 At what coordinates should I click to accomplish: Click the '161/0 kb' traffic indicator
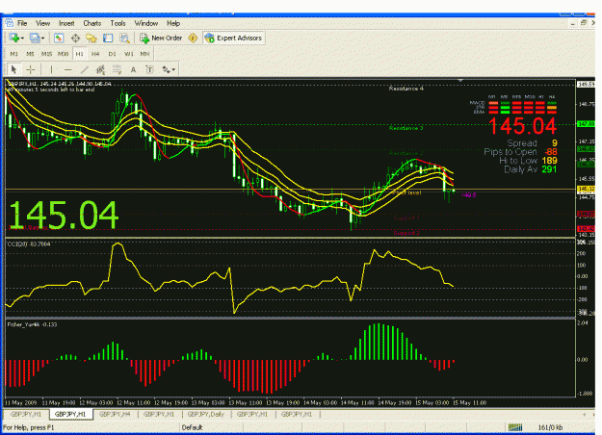click(x=550, y=427)
